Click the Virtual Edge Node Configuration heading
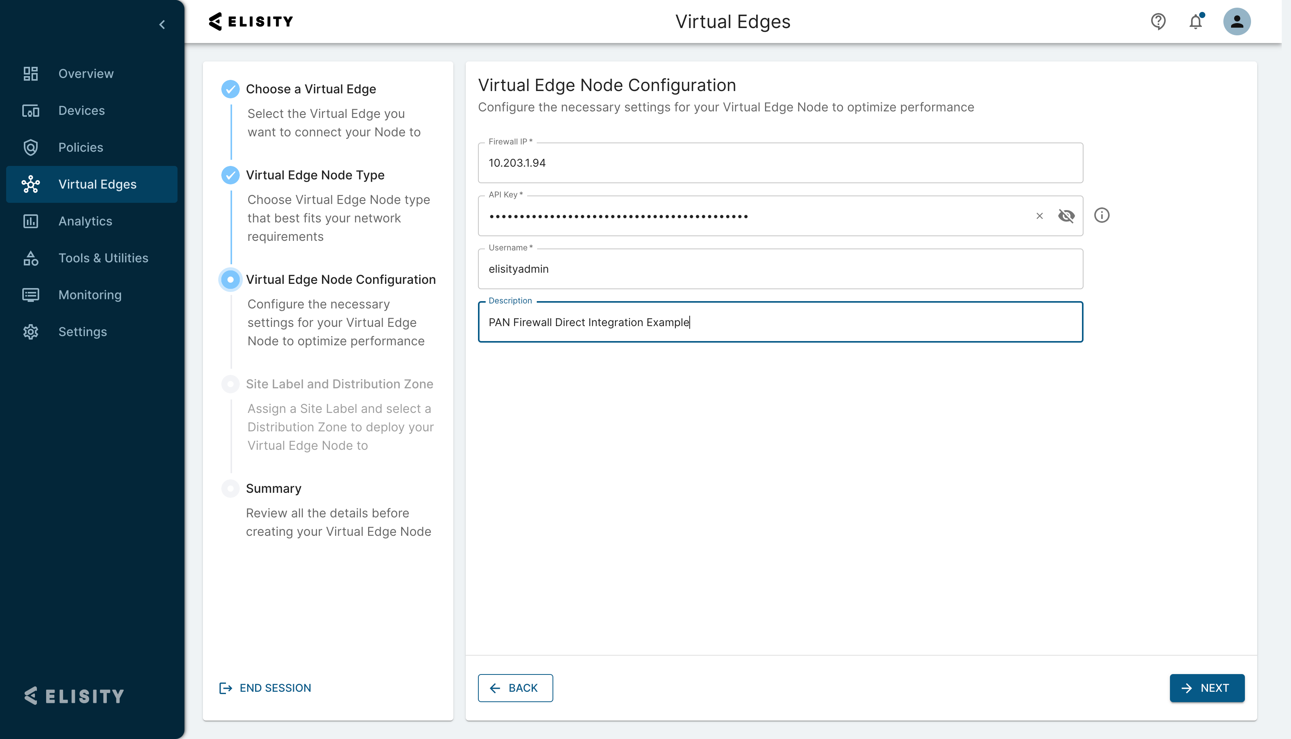This screenshot has height=739, width=1291. [x=607, y=85]
